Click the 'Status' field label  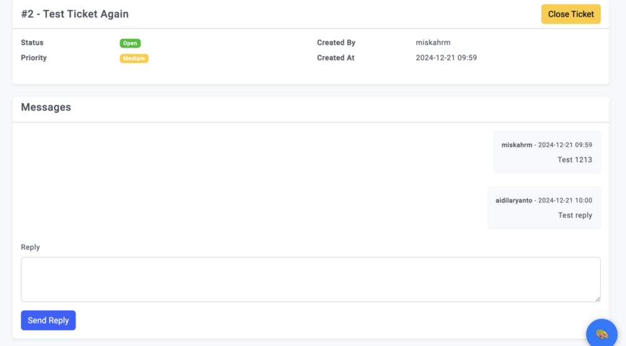coord(33,43)
